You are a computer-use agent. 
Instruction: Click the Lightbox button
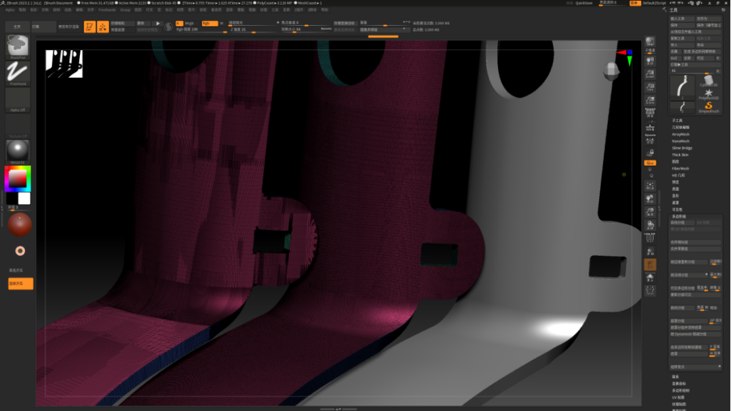point(43,26)
